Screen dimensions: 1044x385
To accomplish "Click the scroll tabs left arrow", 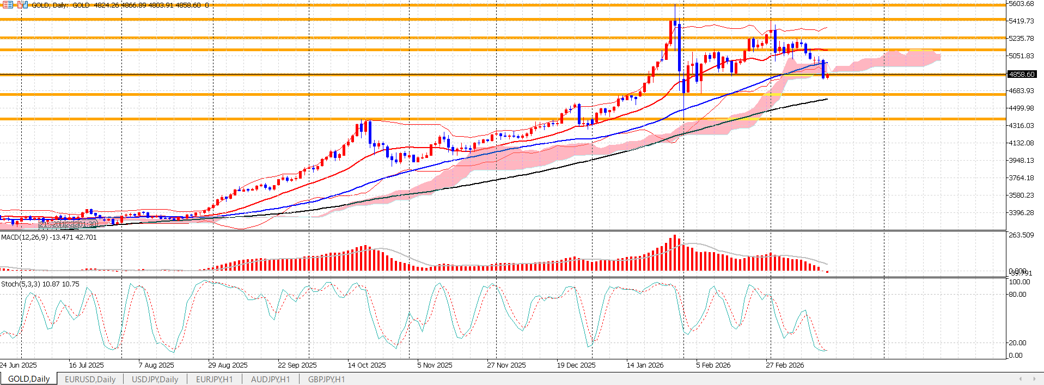I will [1020, 379].
